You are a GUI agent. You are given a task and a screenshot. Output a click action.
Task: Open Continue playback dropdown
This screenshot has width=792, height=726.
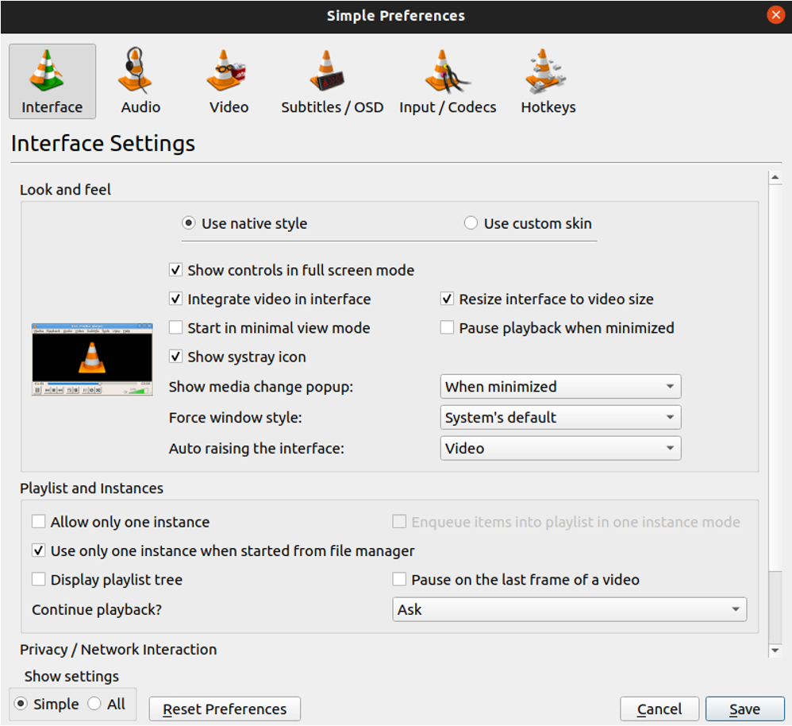(569, 609)
